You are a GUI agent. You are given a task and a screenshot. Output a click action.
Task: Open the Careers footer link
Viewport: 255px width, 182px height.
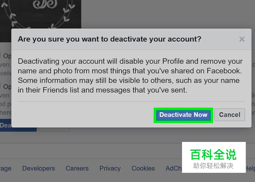point(77,168)
